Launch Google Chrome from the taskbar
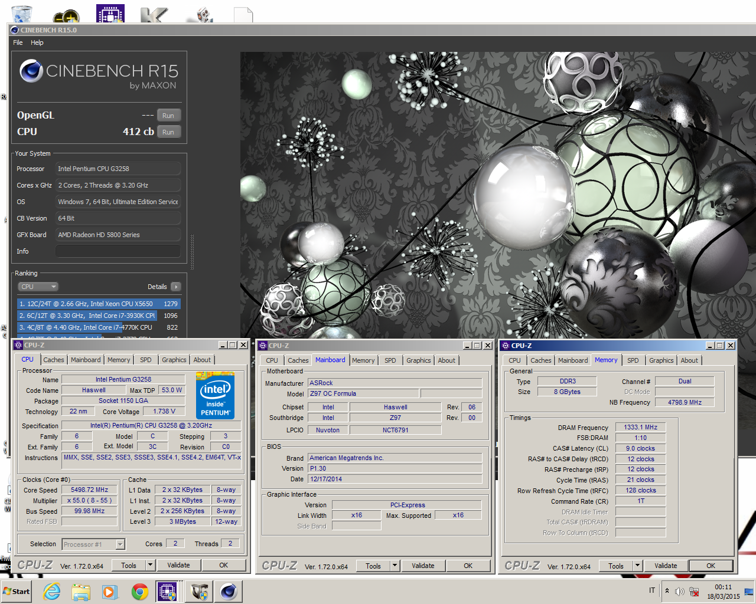The height and width of the screenshot is (604, 756). (139, 592)
